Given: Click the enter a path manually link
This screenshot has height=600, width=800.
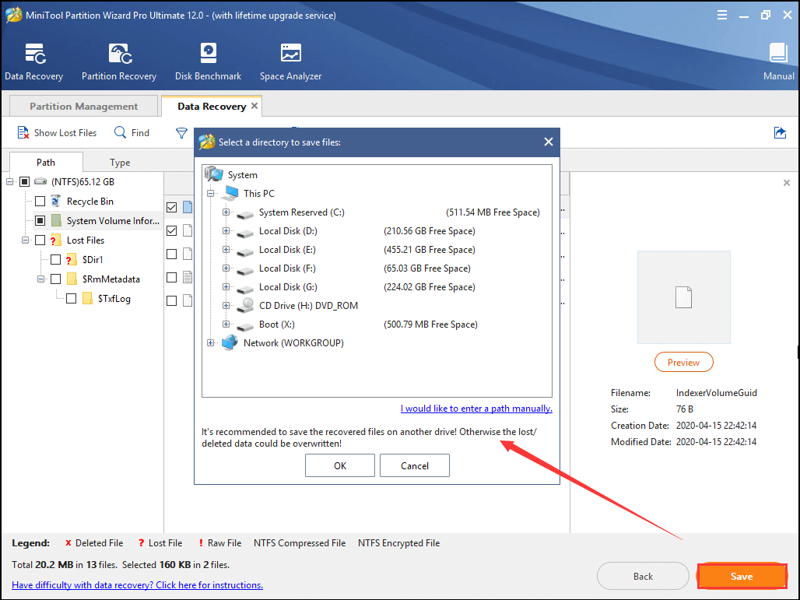Looking at the screenshot, I should click(x=476, y=409).
